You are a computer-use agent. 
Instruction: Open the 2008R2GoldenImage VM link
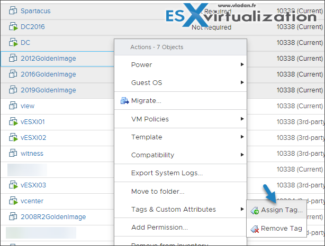(53, 217)
